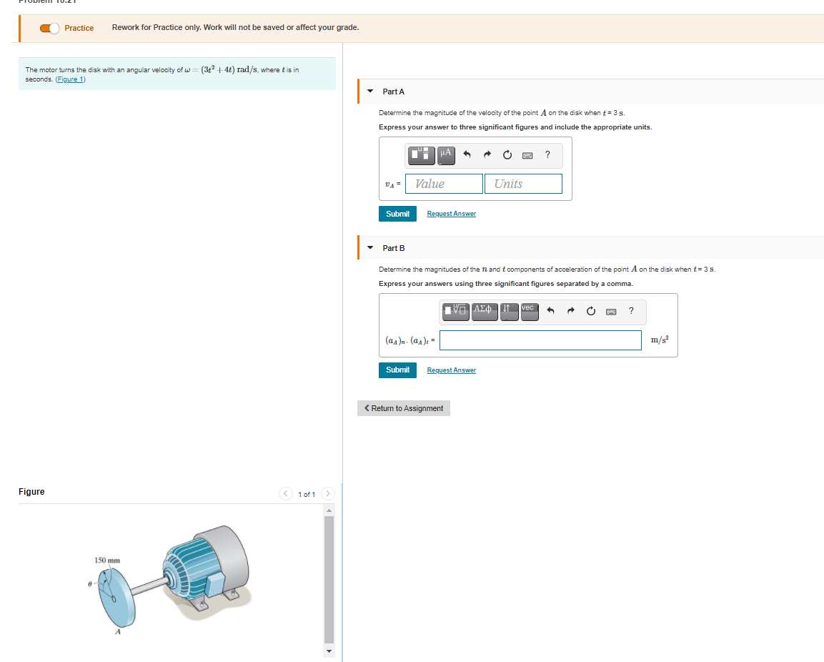Open the Greek letters ΑΣΦ palette
Screen dimensions: 824x662
coord(485,311)
